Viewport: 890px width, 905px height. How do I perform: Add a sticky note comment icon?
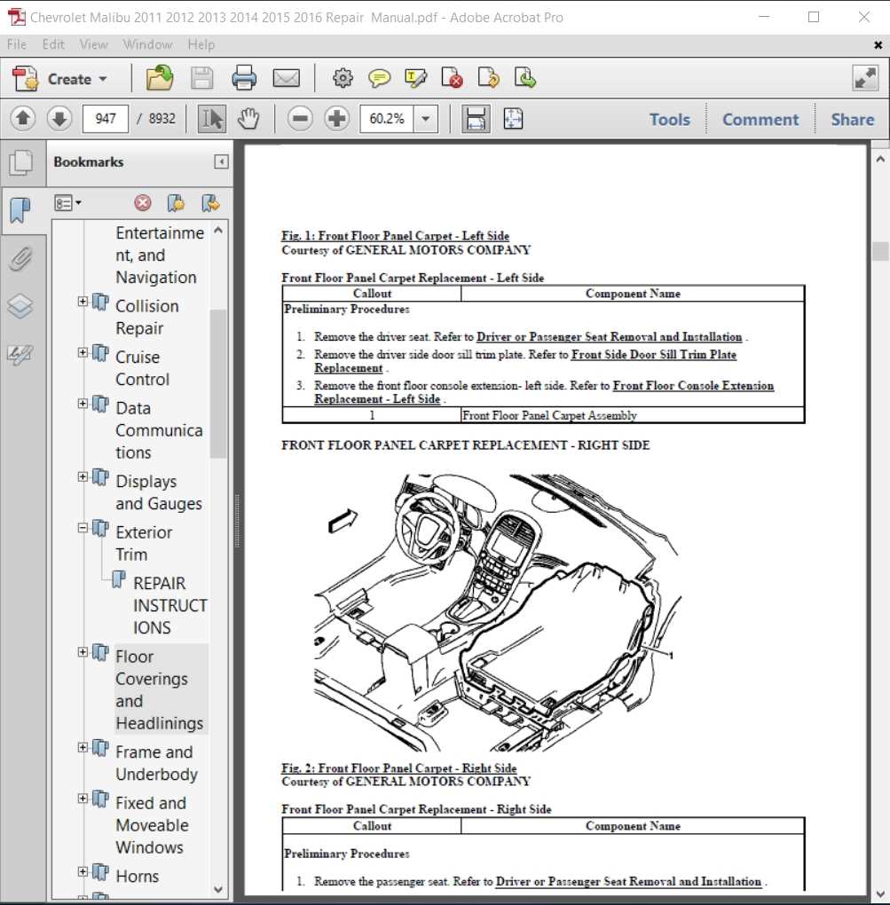pos(379,78)
